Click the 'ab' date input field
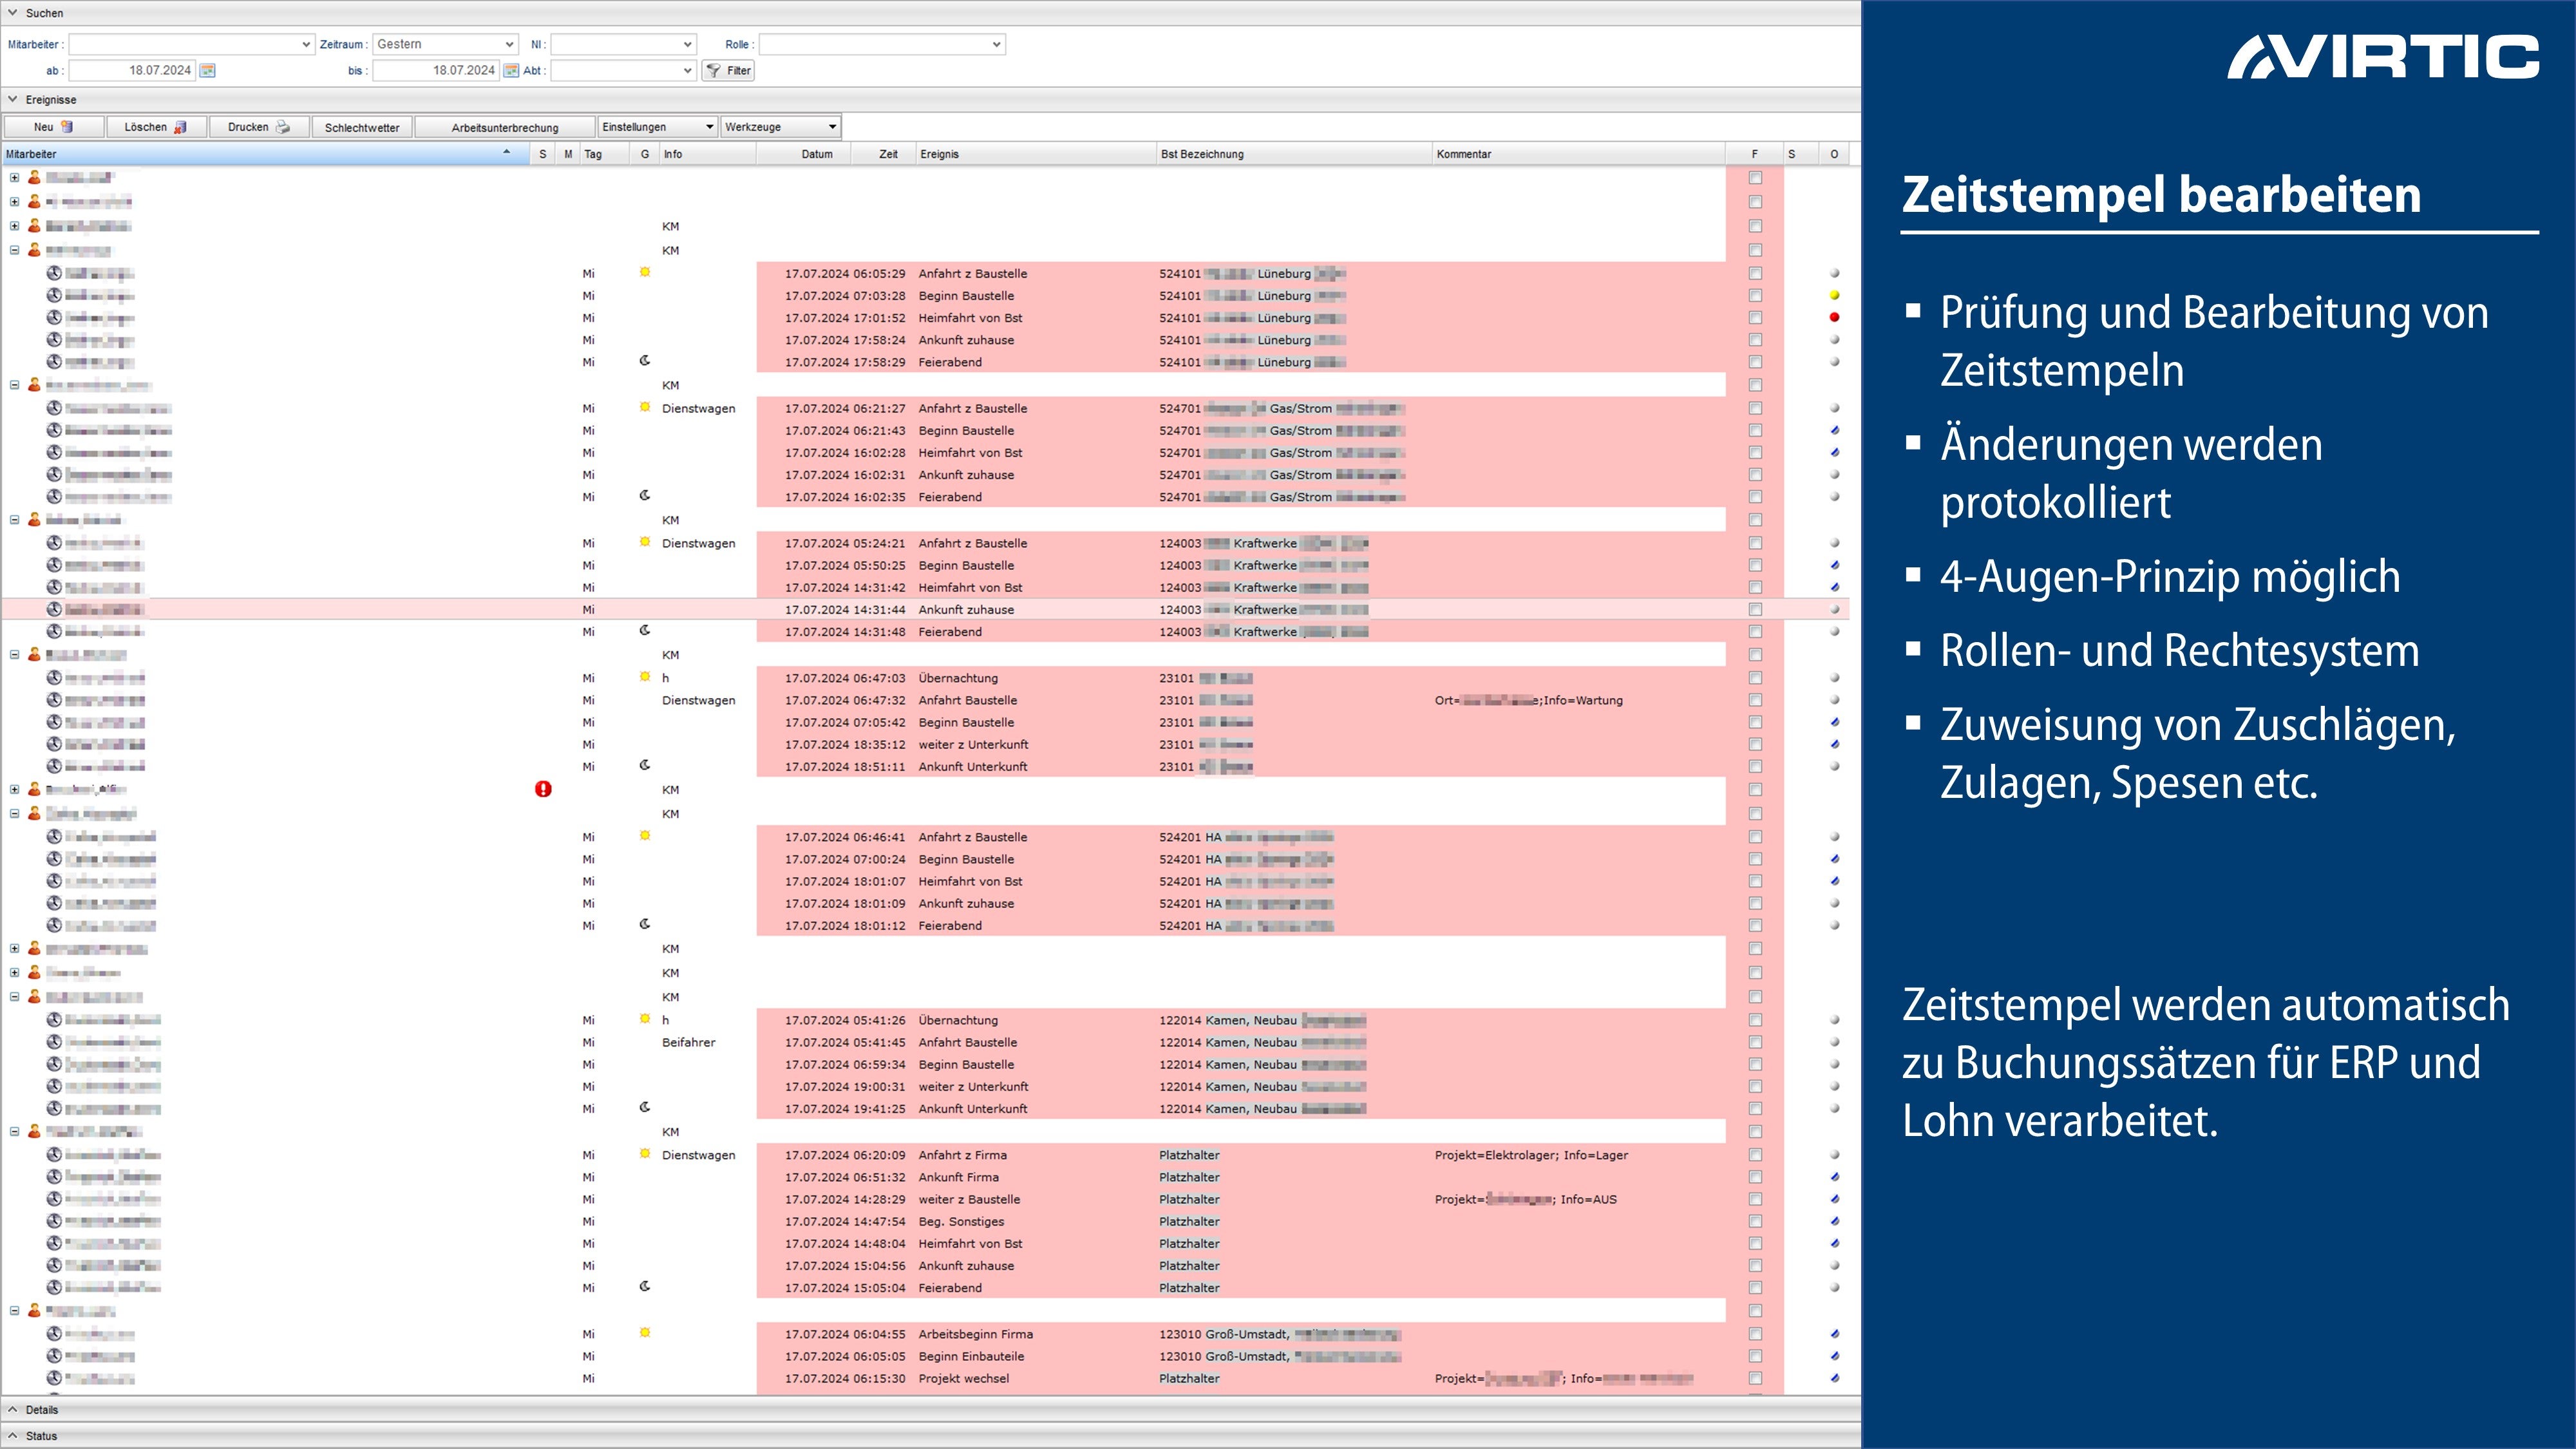Viewport: 2576px width, 1449px height. pos(132,70)
